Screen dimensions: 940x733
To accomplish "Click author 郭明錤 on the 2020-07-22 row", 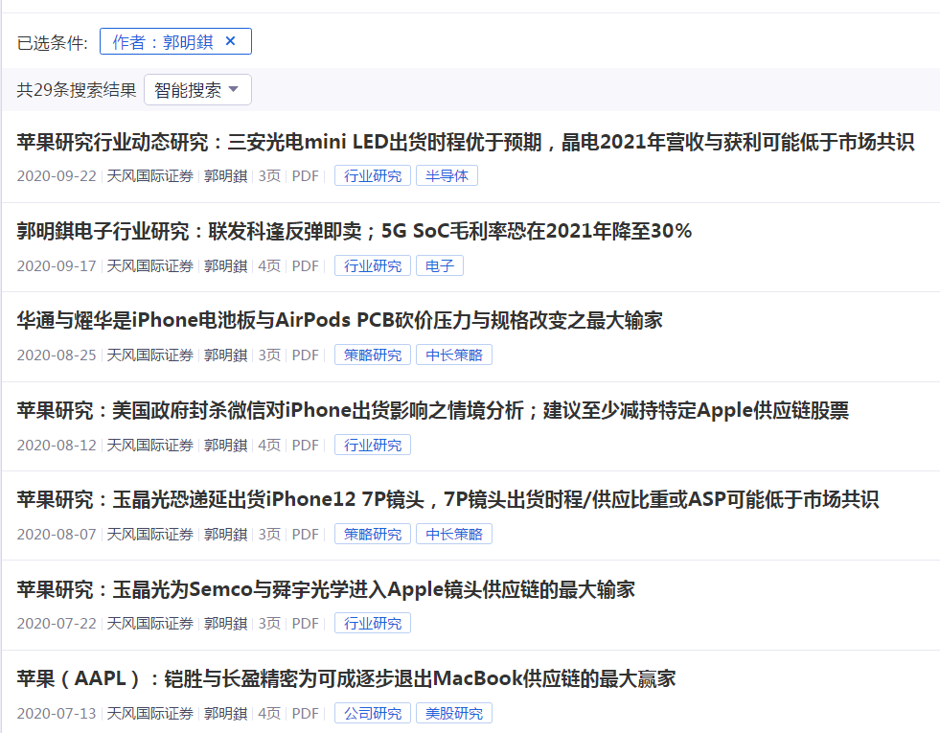I will 226,624.
